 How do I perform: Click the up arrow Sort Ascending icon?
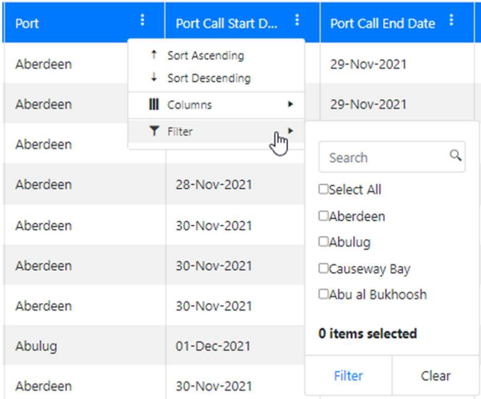(x=155, y=55)
